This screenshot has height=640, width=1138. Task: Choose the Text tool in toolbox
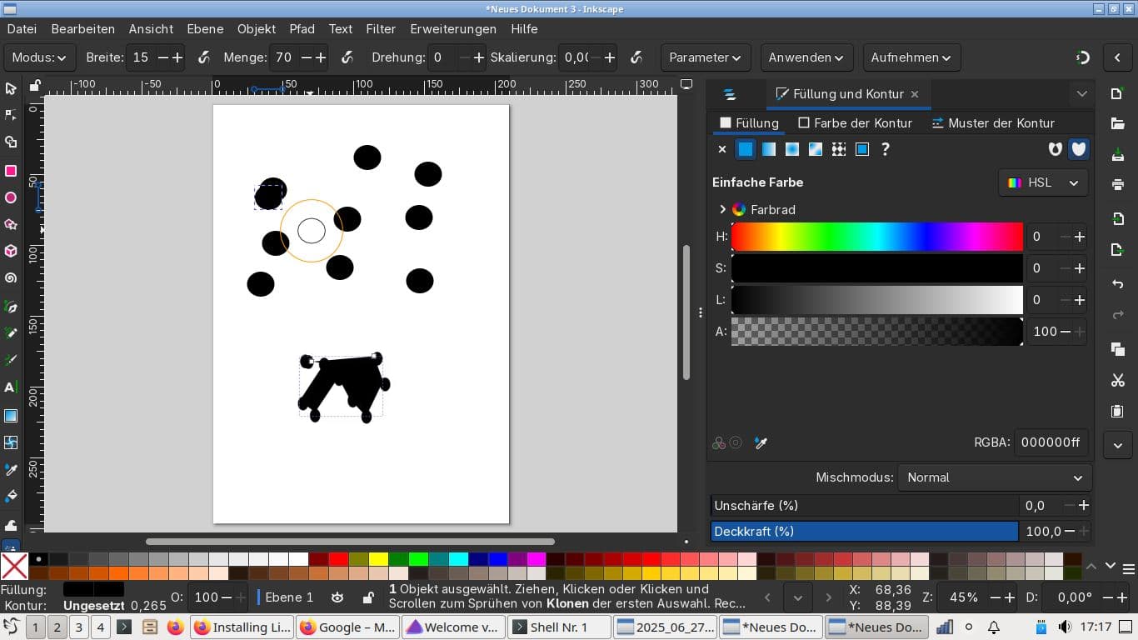[11, 387]
